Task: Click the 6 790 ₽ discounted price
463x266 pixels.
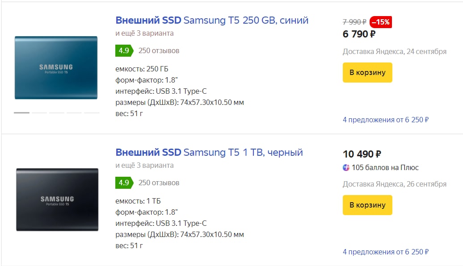Action: (359, 34)
